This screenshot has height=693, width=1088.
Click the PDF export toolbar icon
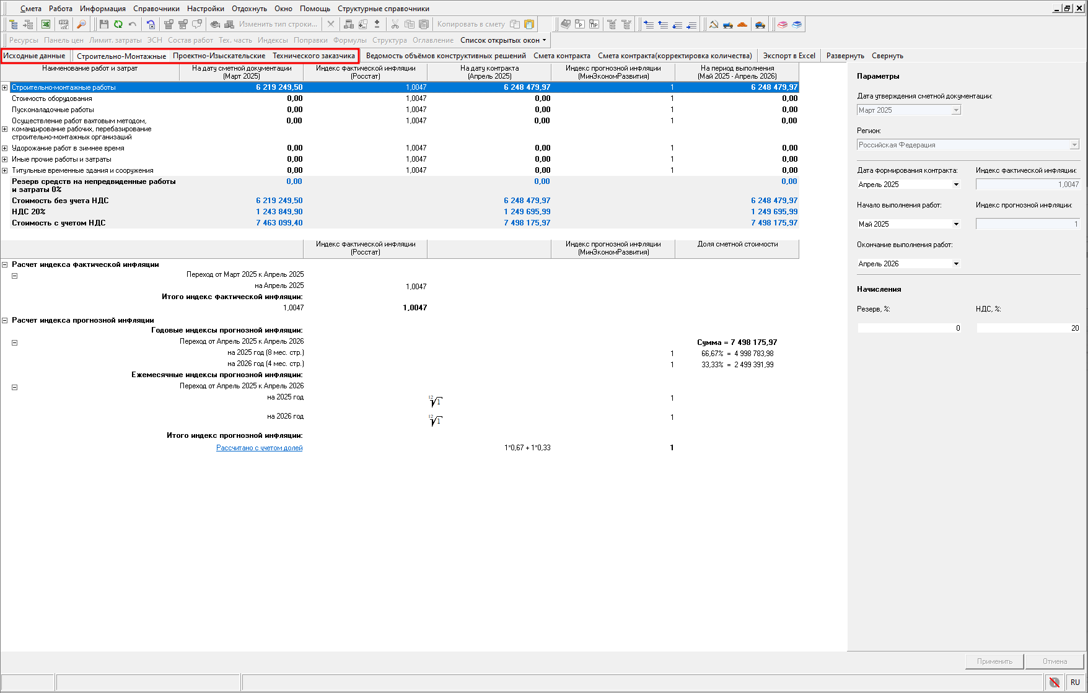click(x=63, y=24)
